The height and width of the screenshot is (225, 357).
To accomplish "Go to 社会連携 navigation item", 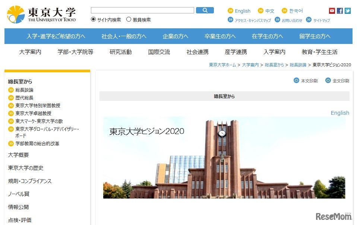I will coord(198,52).
